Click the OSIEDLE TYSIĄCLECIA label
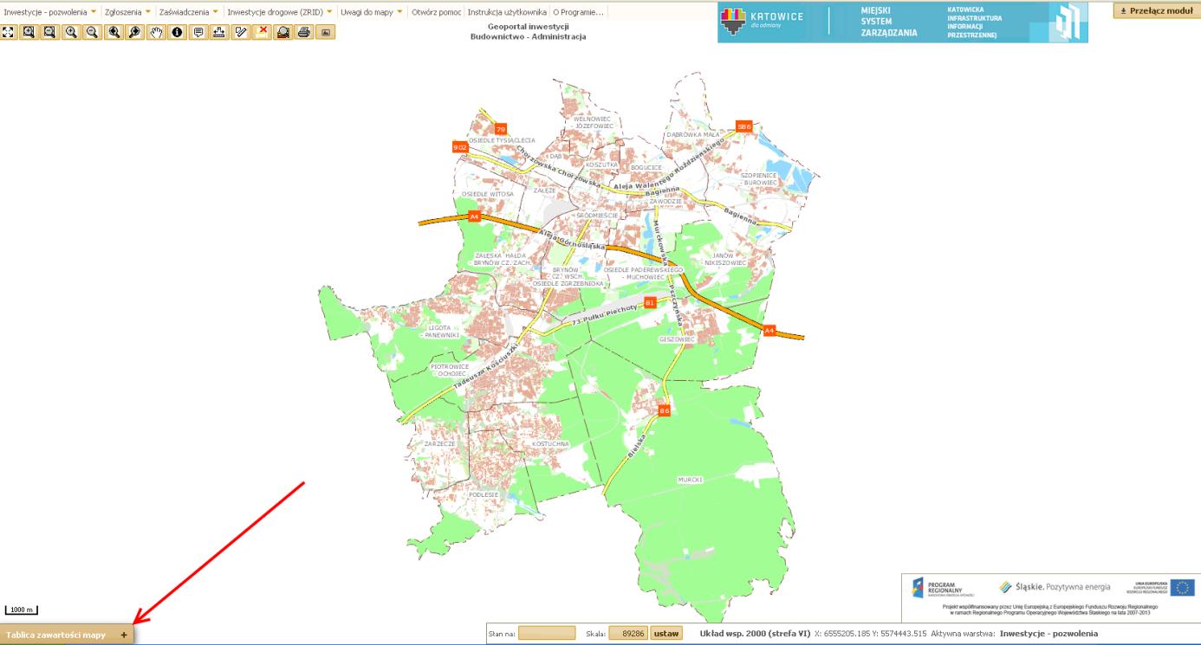Viewport: 1201px width, 645px height. 502,140
